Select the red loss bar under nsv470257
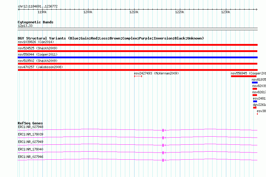The width and height of the screenshot is (266, 177). tap(137, 70)
